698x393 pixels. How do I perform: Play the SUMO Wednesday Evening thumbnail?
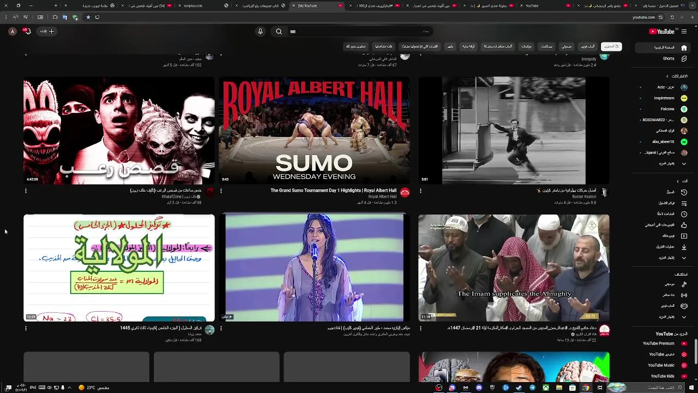tap(314, 130)
